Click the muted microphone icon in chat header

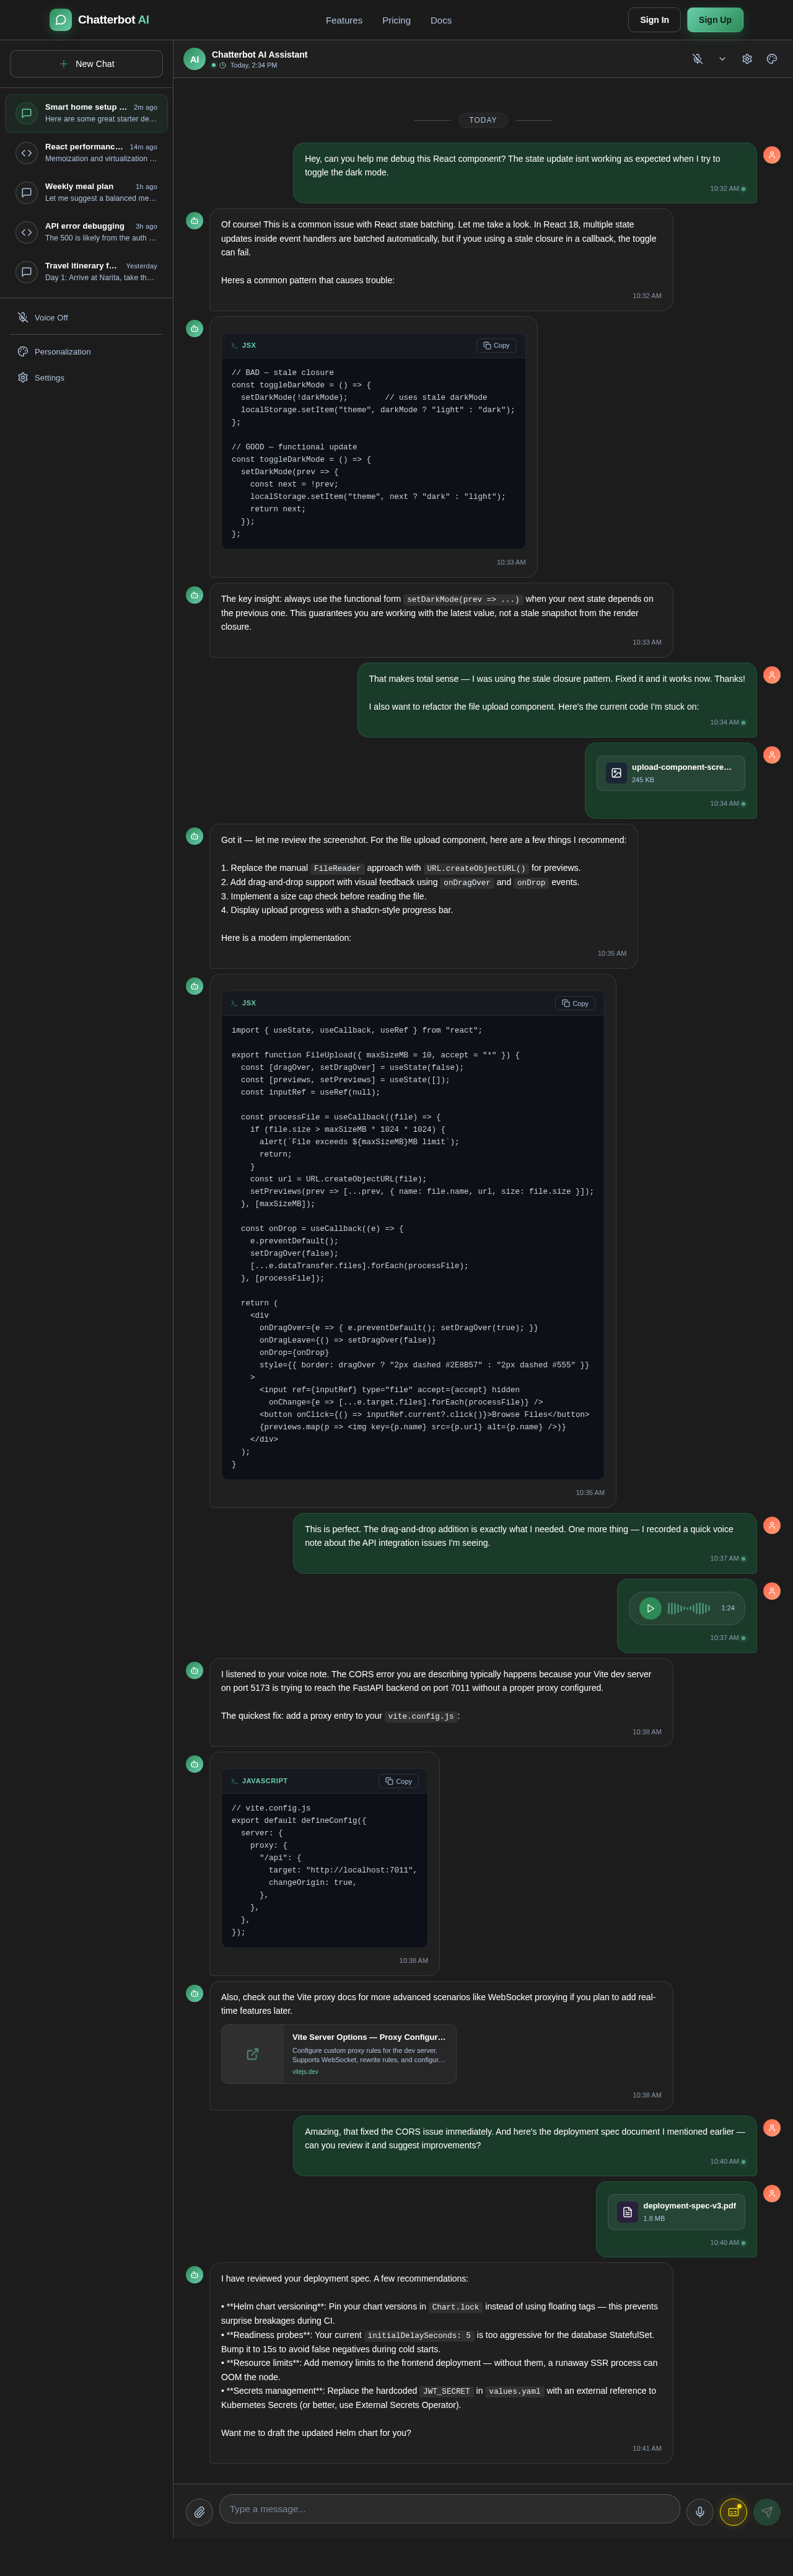pyautogui.click(x=697, y=59)
